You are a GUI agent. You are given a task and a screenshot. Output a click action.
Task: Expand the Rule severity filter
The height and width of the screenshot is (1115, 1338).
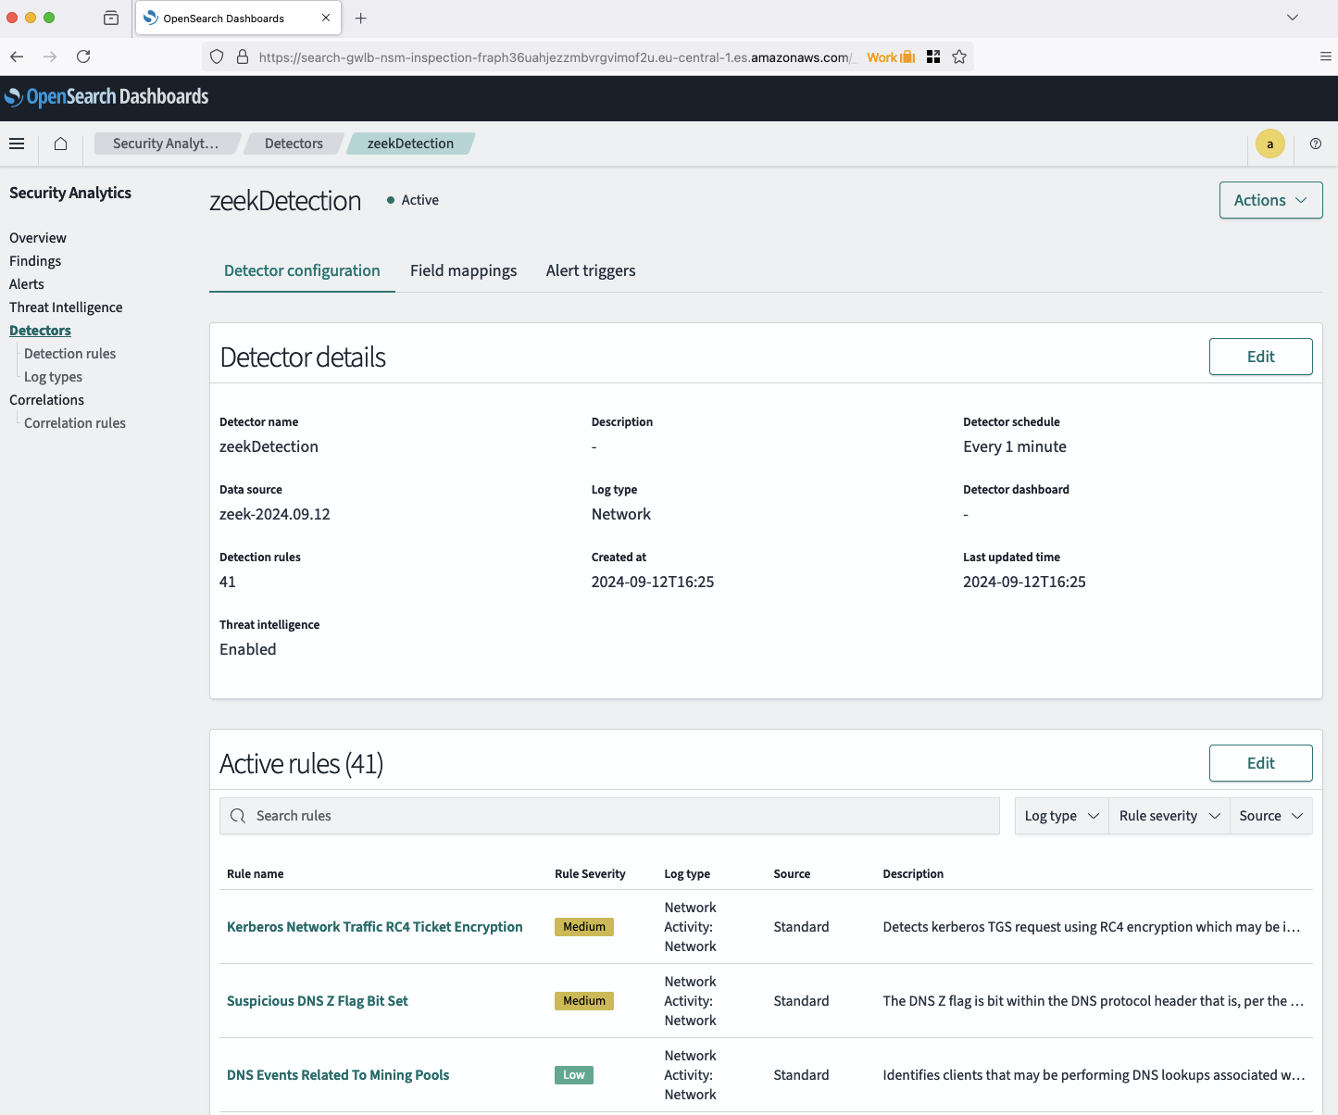coord(1168,816)
